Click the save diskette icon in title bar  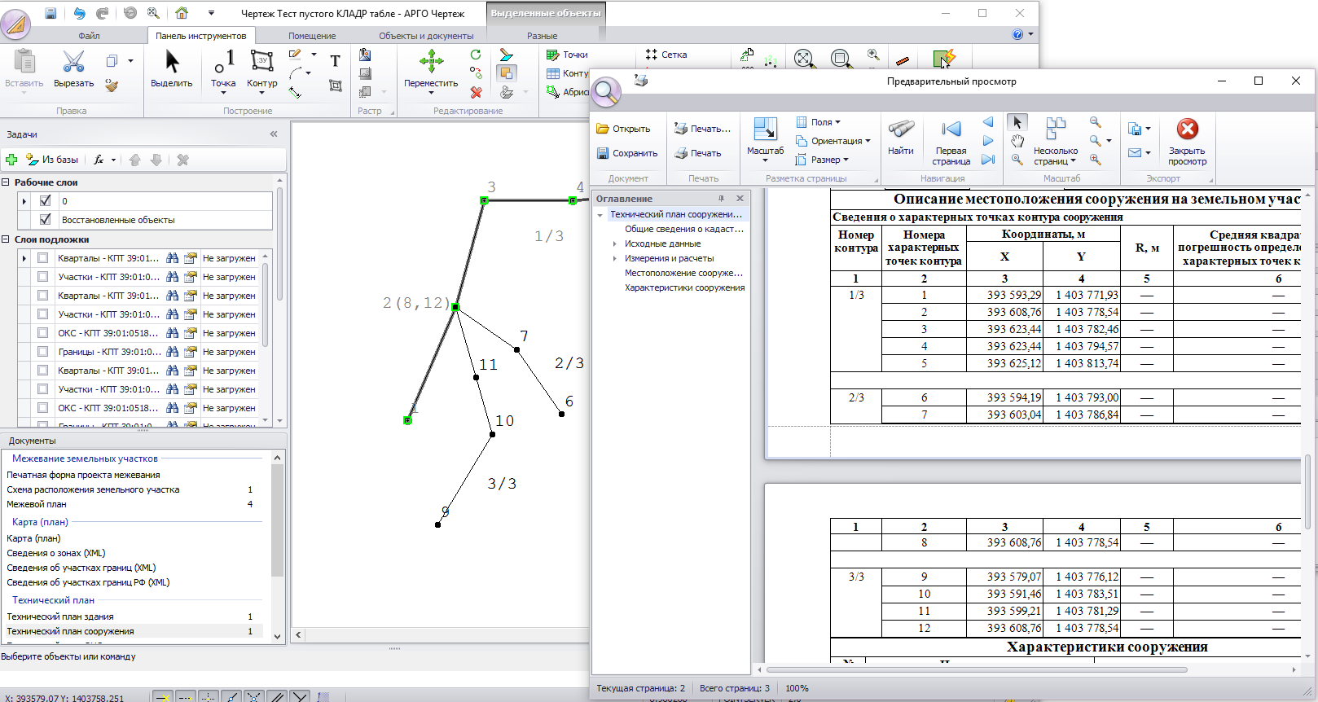click(51, 13)
